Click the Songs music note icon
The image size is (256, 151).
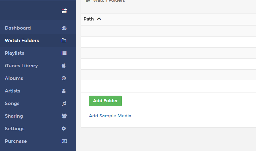tap(64, 103)
